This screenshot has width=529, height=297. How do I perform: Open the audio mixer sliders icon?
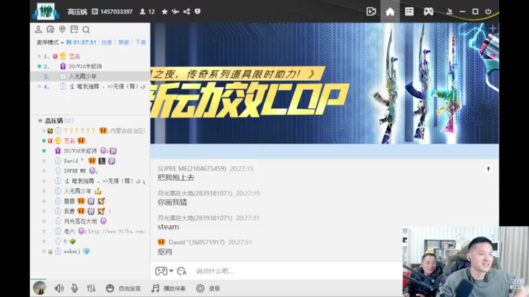click(x=91, y=288)
